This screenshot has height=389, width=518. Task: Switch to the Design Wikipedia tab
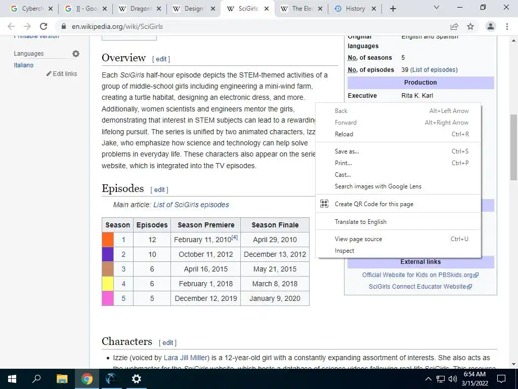click(194, 9)
